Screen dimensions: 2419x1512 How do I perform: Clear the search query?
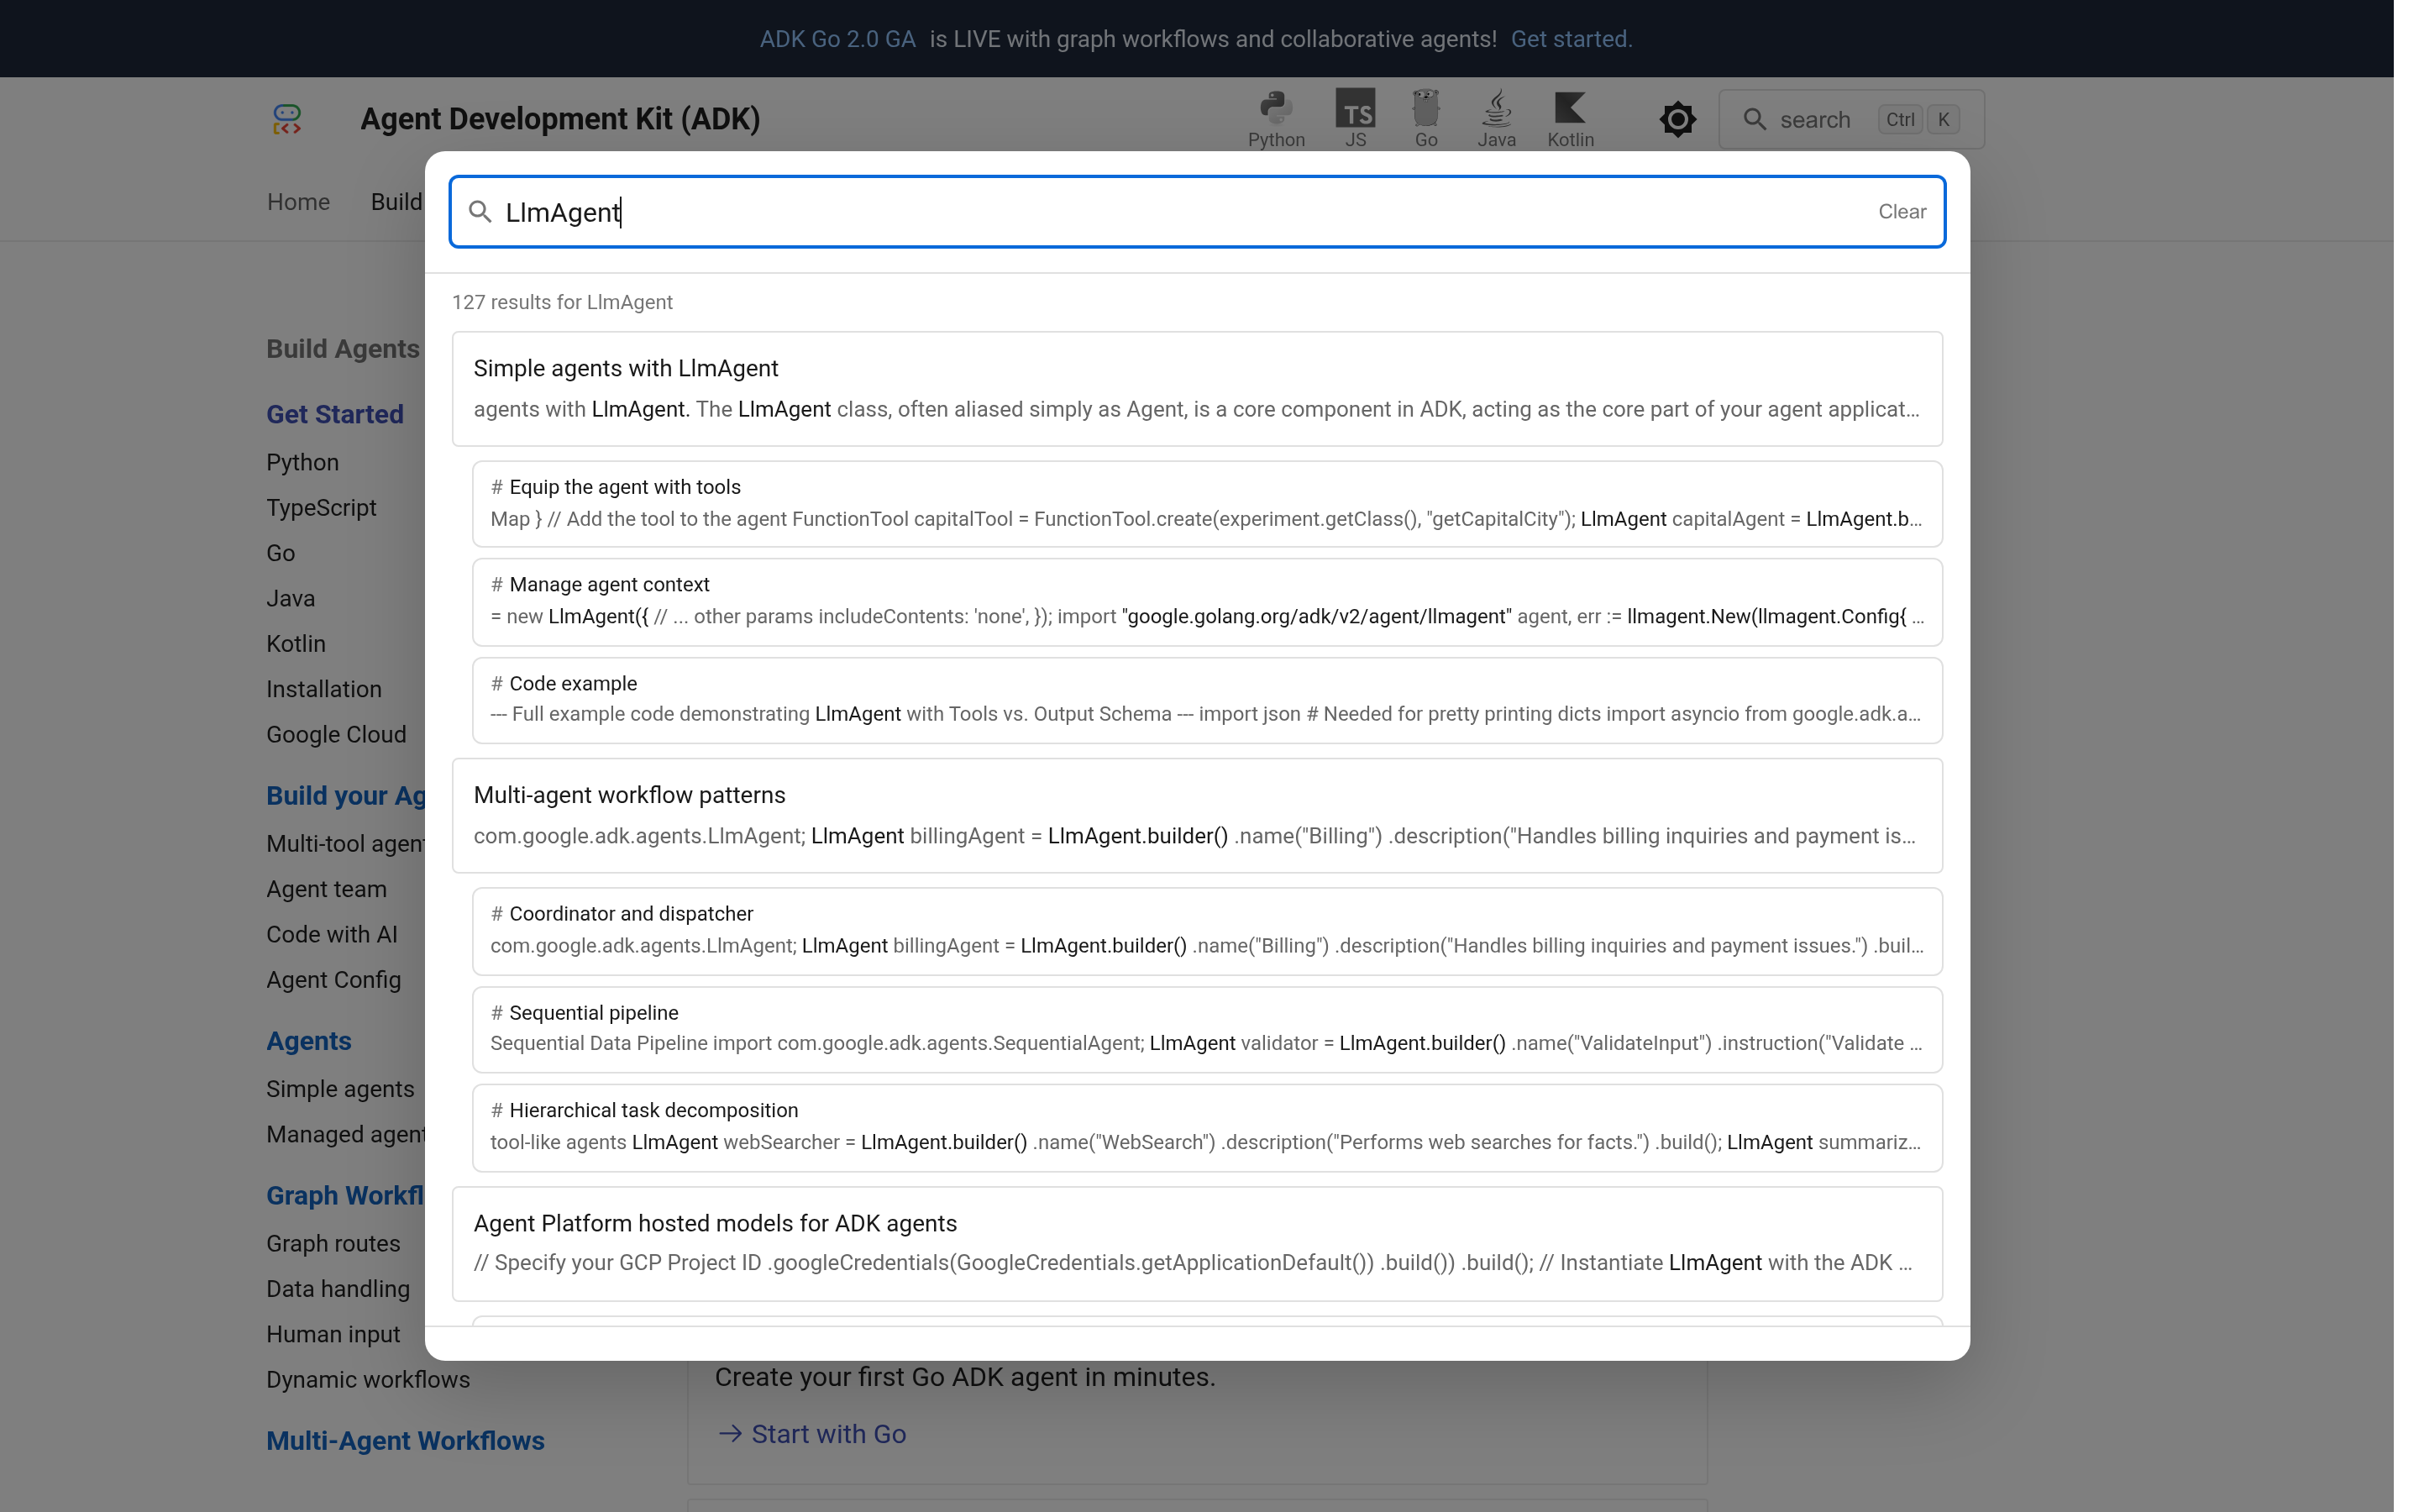coord(1902,212)
